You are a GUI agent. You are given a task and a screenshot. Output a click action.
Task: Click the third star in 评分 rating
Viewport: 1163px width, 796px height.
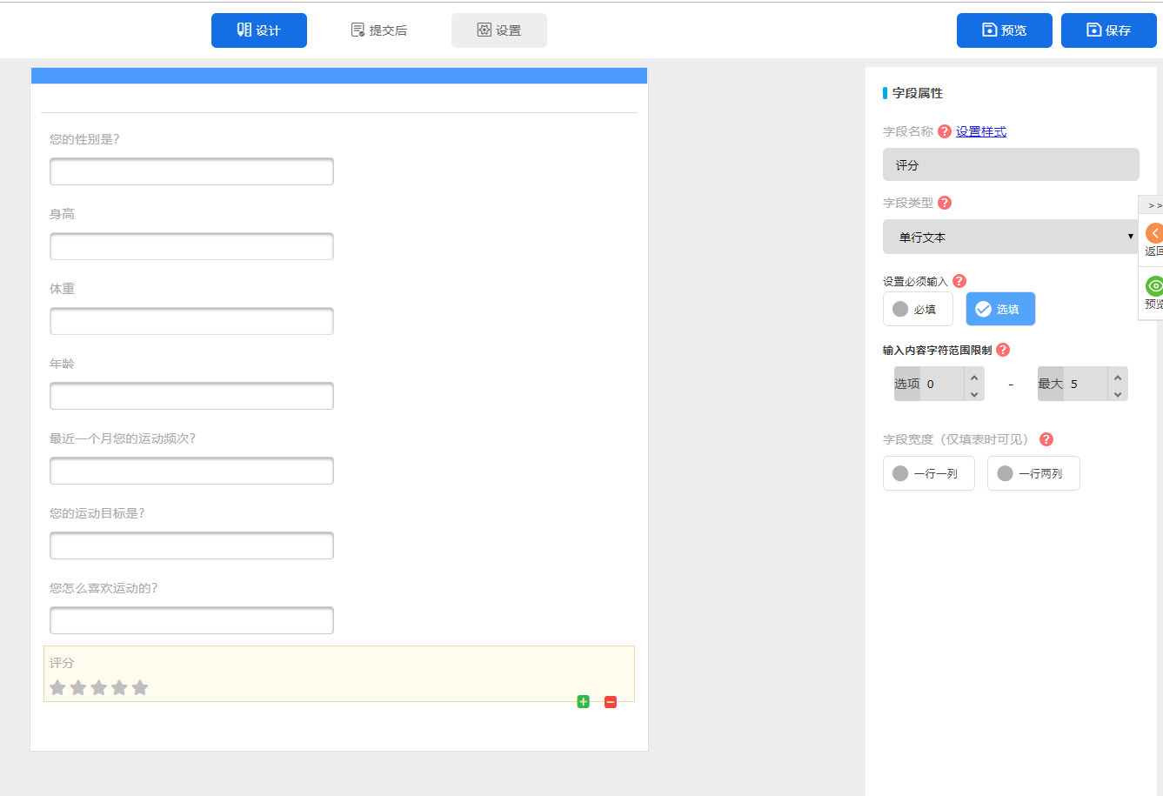pos(98,688)
